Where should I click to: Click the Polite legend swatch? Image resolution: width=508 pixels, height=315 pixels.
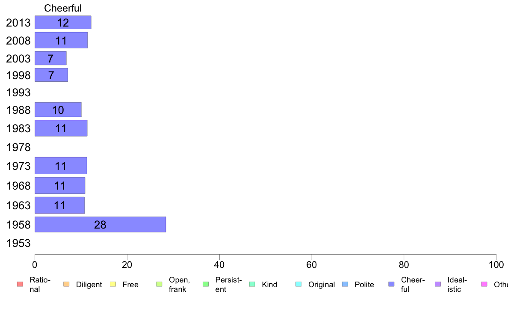[x=345, y=285]
